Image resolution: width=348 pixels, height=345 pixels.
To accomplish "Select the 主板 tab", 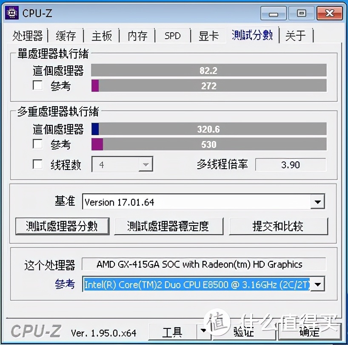I will [x=102, y=36].
